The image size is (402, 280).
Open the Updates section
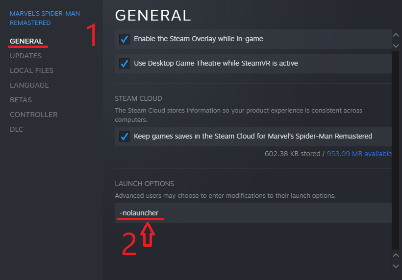(x=25, y=56)
